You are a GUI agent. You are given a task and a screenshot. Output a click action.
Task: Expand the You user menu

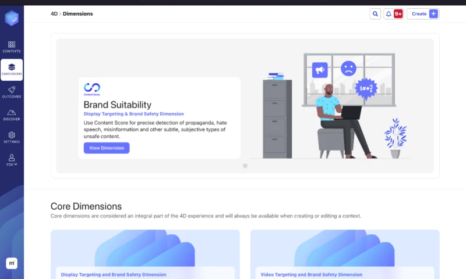12,160
